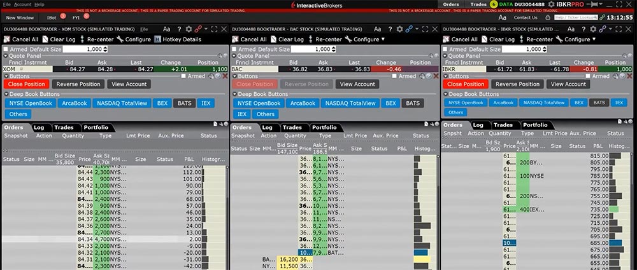Open the Account menu
The width and height of the screenshot is (637, 270).
(22, 4)
